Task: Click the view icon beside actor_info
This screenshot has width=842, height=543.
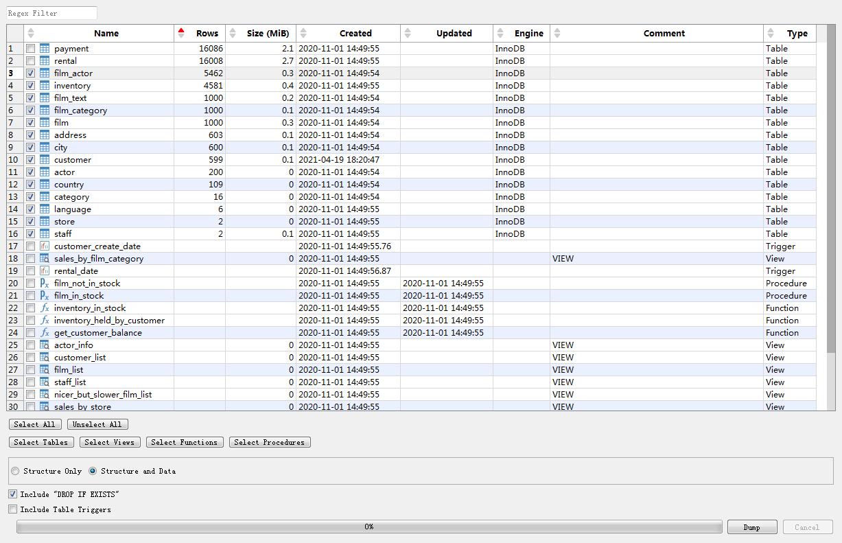Action: [x=45, y=345]
